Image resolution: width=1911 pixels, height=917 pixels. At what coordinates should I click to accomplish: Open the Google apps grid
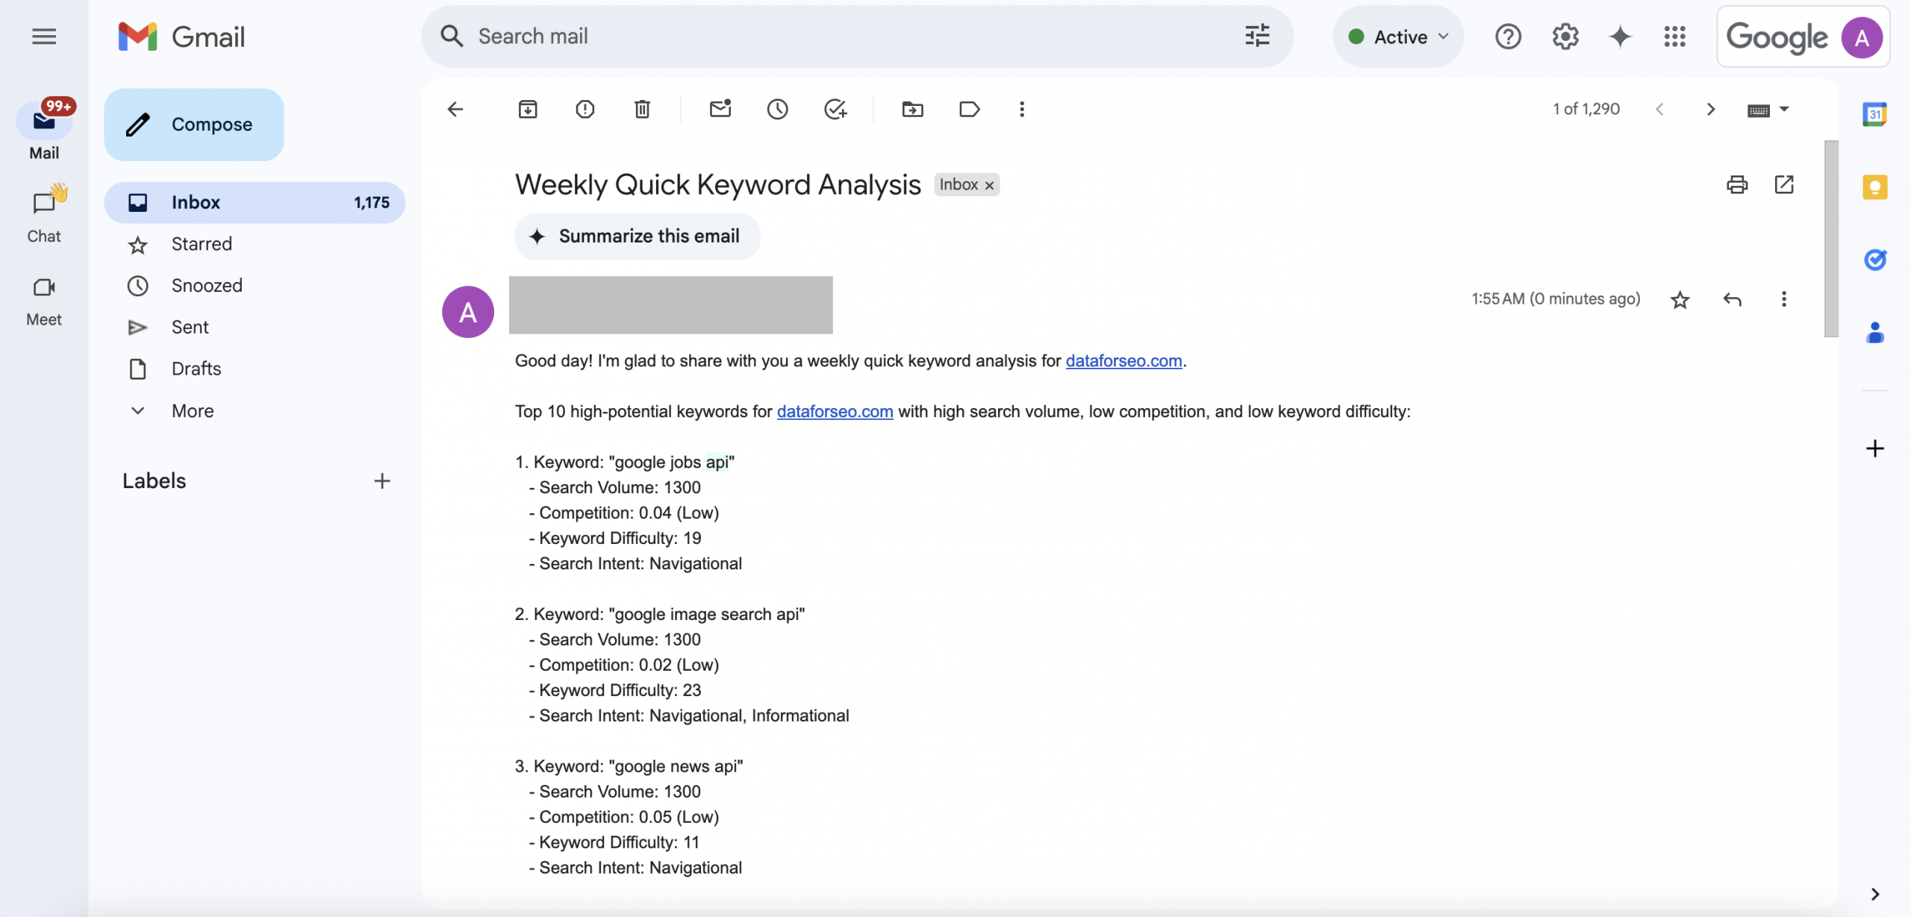tap(1674, 37)
